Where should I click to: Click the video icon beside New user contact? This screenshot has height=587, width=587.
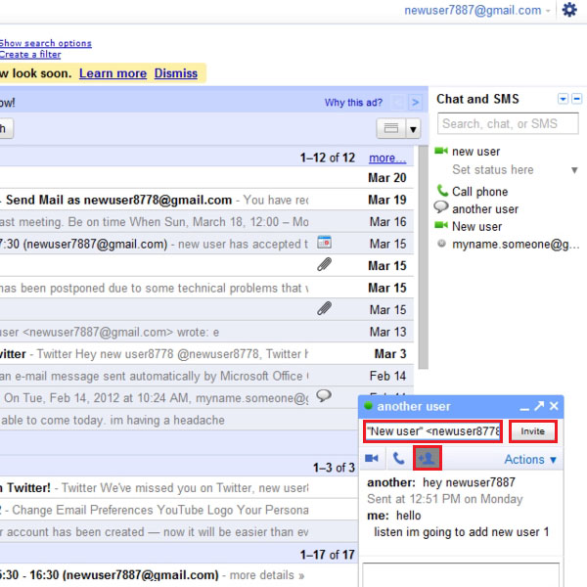pos(441,225)
